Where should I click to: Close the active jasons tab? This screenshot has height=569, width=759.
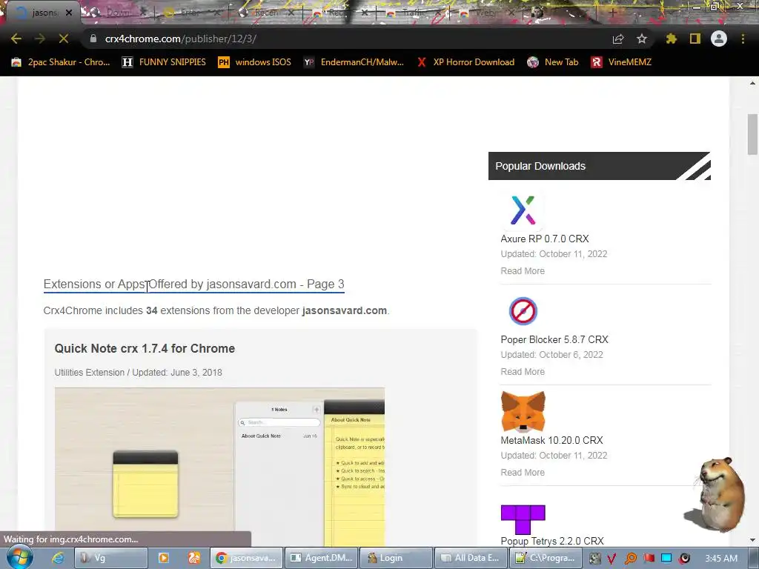click(69, 13)
